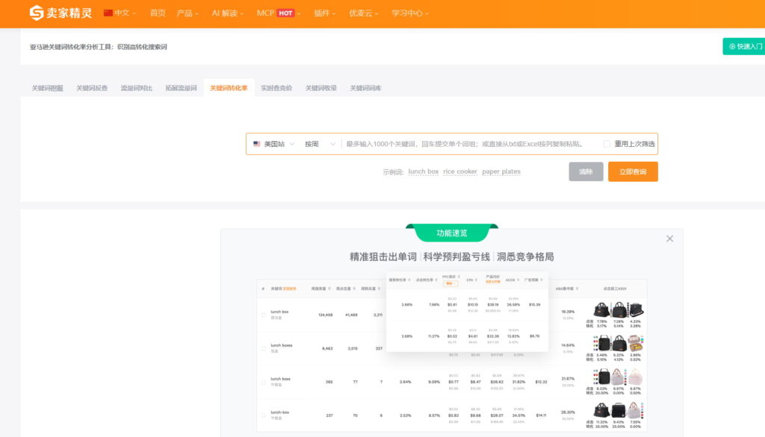Viewport: 765px width, 437px height.
Task: Open the 快速入门 guide button
Action: [x=743, y=46]
